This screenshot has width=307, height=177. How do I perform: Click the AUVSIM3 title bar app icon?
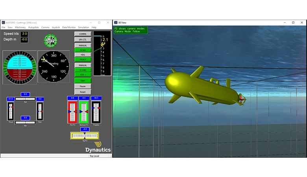(3, 23)
